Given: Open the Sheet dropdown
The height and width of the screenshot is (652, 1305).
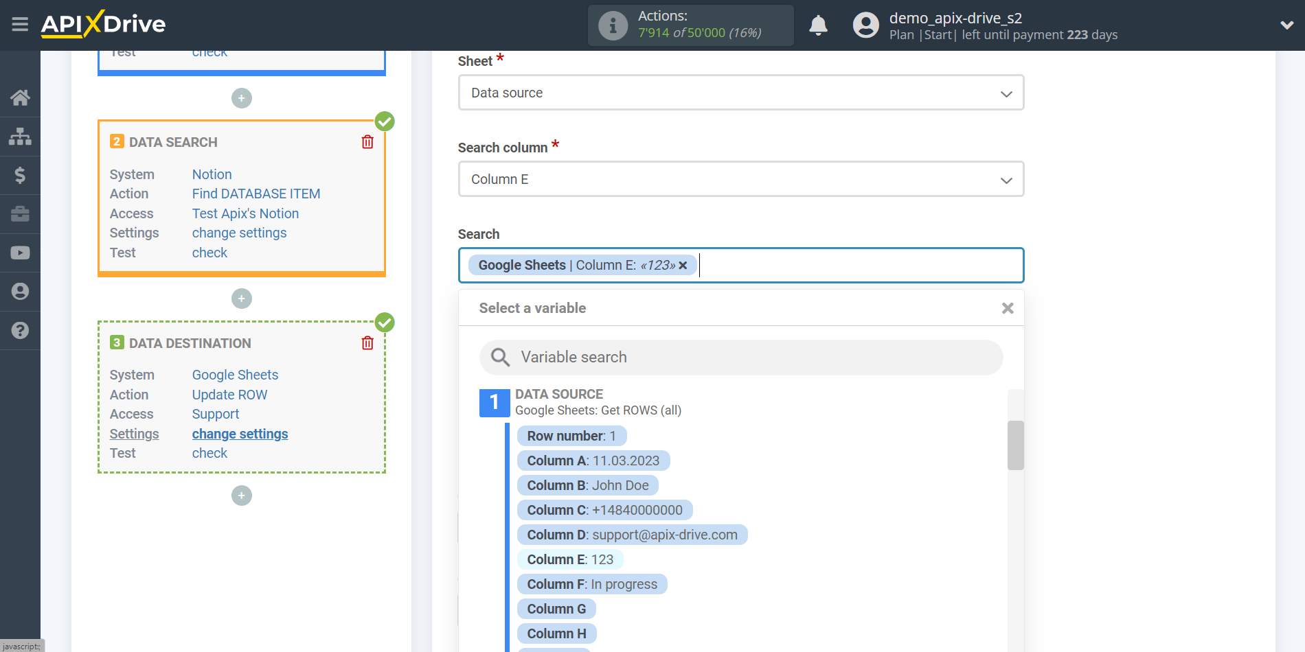Looking at the screenshot, I should click(741, 93).
